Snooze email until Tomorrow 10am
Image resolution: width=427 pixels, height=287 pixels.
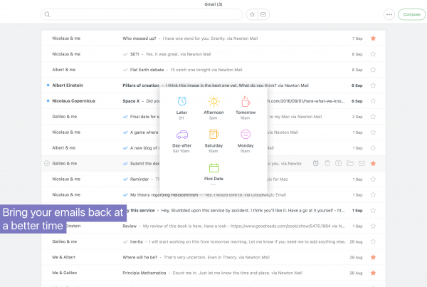tap(246, 108)
